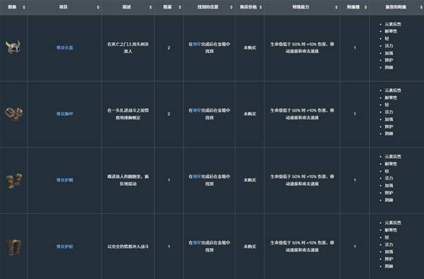
Task: Click the 图像 column header label
Action: [12, 7]
